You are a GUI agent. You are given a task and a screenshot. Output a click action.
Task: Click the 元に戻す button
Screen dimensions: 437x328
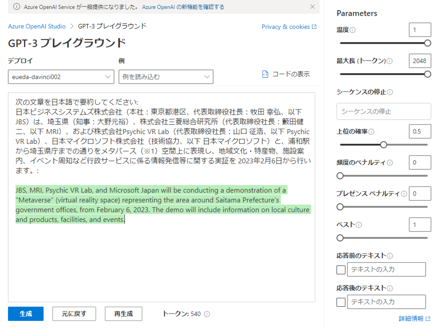[x=74, y=314]
